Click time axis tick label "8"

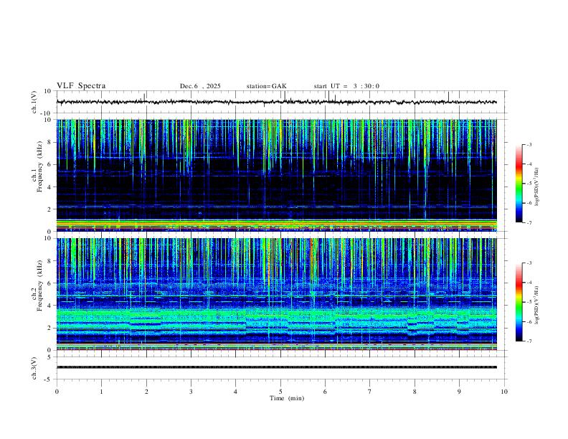point(415,392)
